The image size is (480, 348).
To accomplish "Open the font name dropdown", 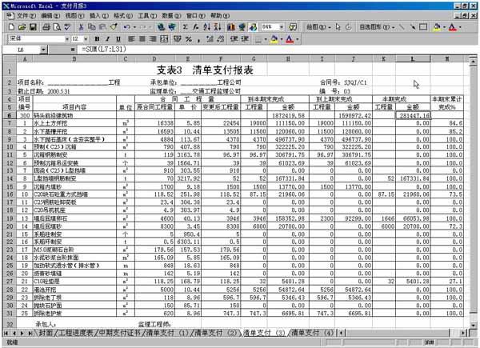I will 65,38.
